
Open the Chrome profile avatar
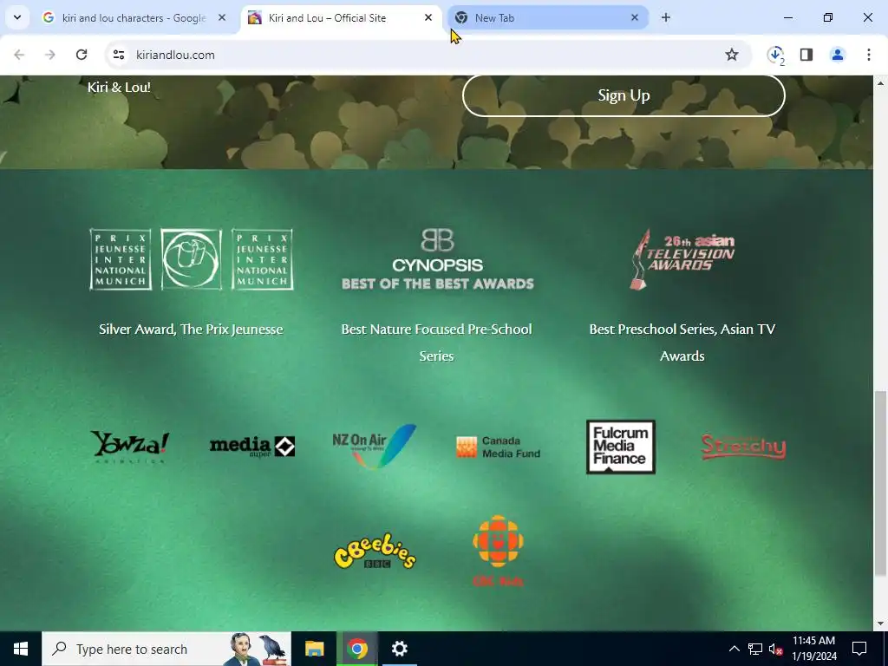click(837, 55)
